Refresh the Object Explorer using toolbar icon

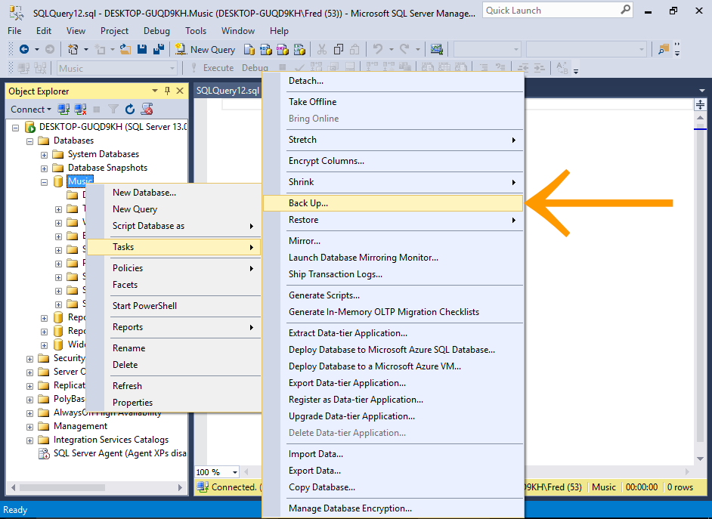tap(130, 110)
